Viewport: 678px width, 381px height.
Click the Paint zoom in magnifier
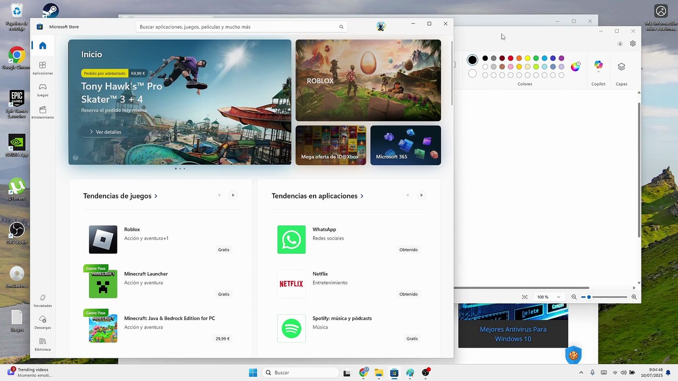[x=634, y=297]
